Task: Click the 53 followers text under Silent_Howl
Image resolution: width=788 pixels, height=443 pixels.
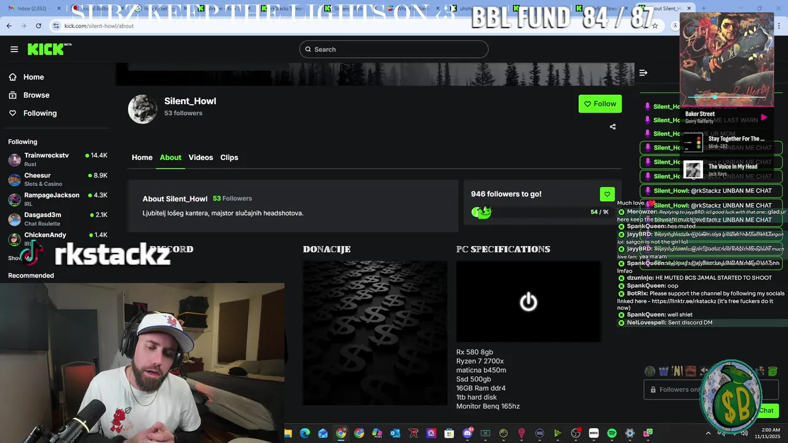Action: click(183, 113)
